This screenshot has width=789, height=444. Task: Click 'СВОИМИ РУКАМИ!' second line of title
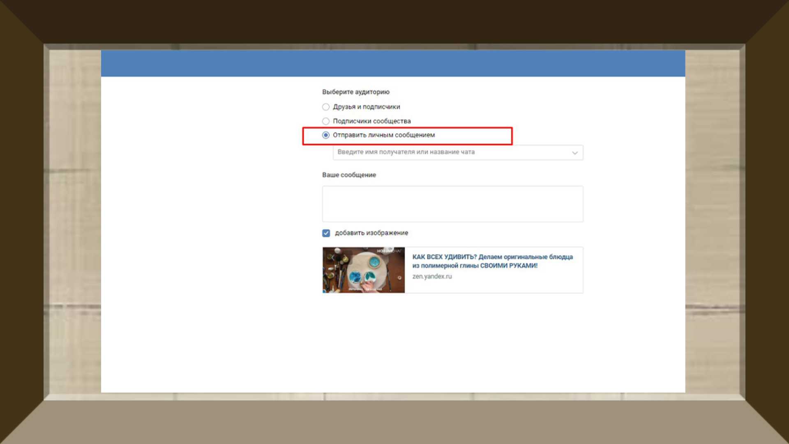point(509,266)
